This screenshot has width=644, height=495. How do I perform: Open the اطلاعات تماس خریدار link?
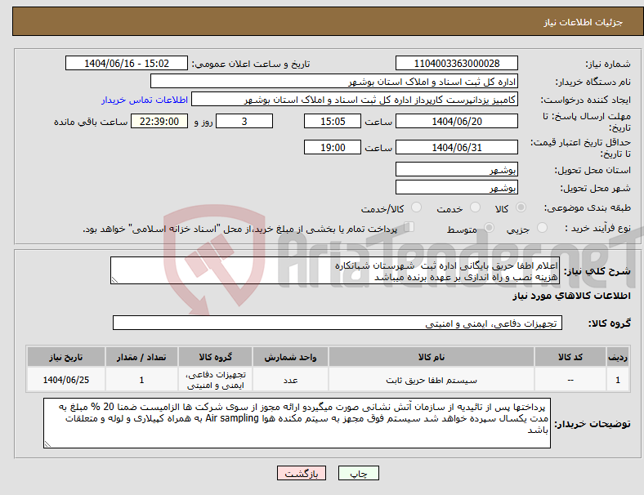[x=145, y=100]
